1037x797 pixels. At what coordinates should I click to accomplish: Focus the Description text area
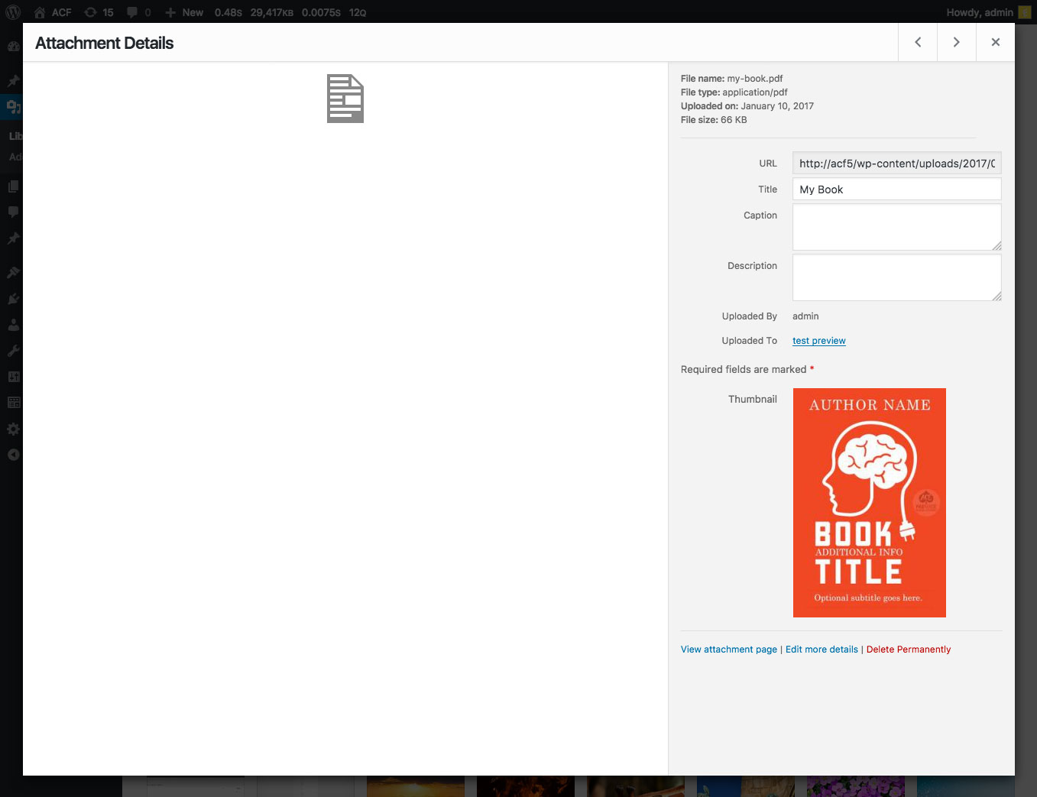pos(896,277)
